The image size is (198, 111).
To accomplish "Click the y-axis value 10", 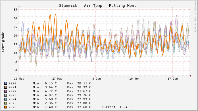I will (x=15, y=53).
